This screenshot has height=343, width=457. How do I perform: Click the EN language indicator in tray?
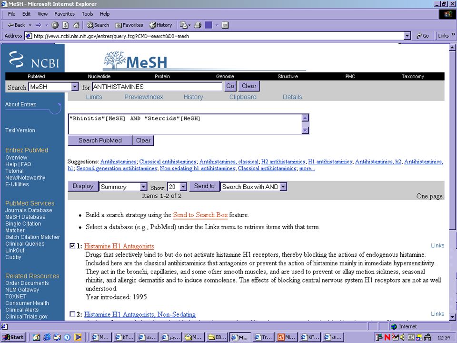[x=411, y=337]
